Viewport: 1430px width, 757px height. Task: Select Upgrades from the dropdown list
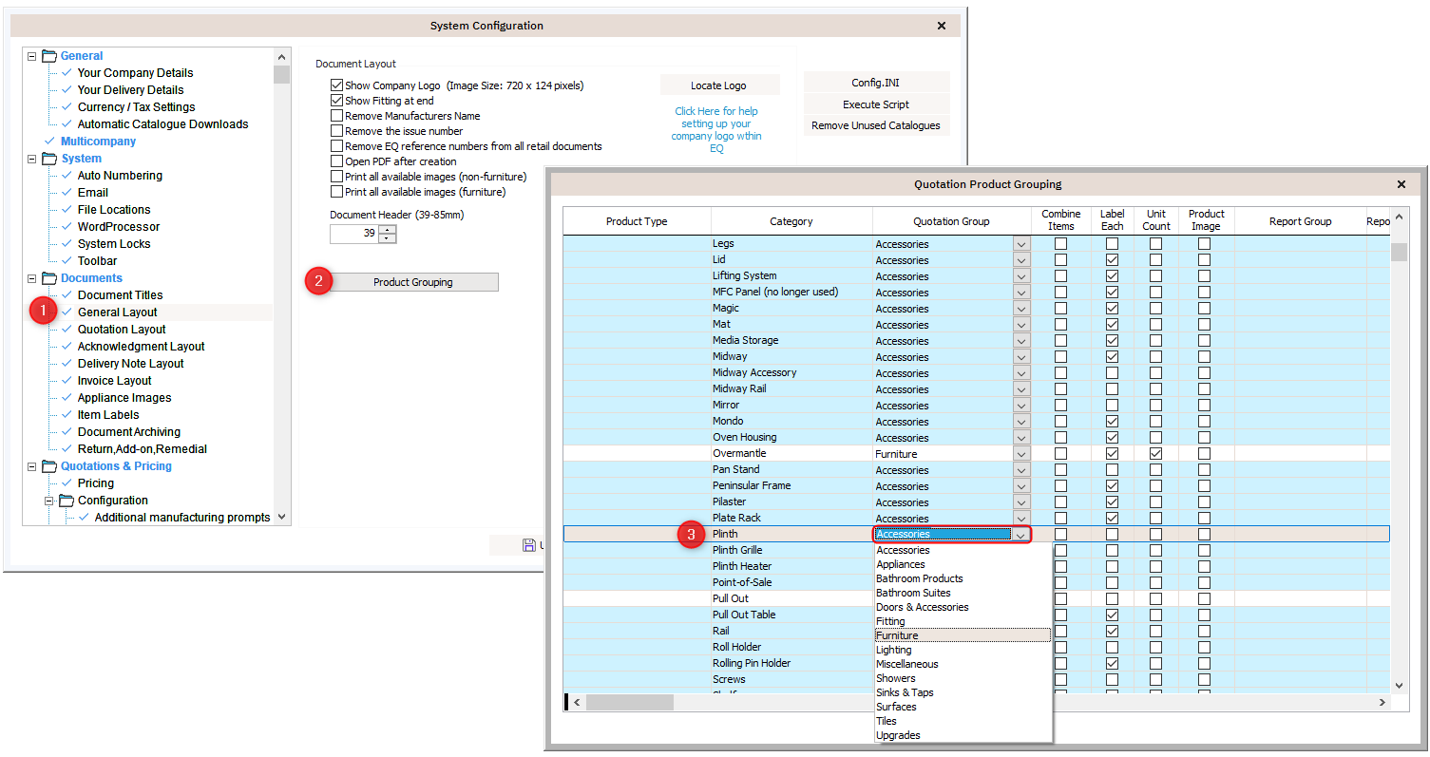tap(963, 735)
